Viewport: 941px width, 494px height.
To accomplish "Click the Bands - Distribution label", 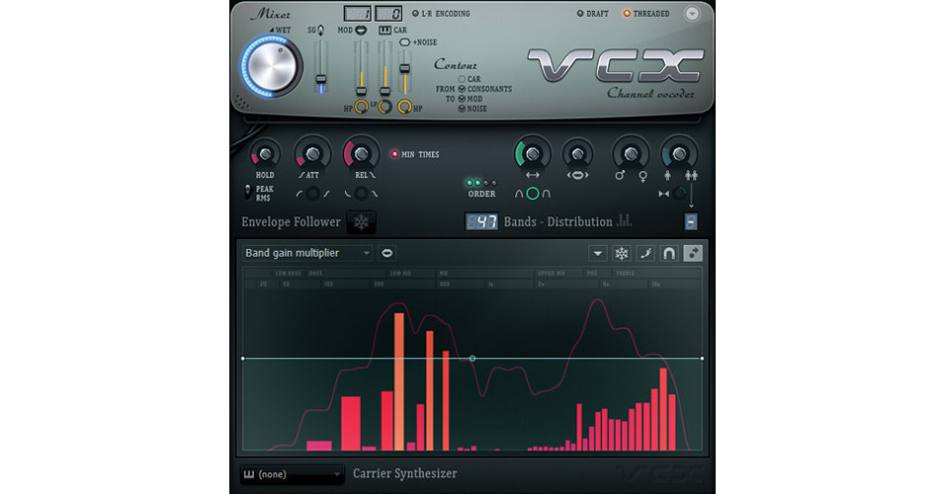I will pyautogui.click(x=558, y=222).
